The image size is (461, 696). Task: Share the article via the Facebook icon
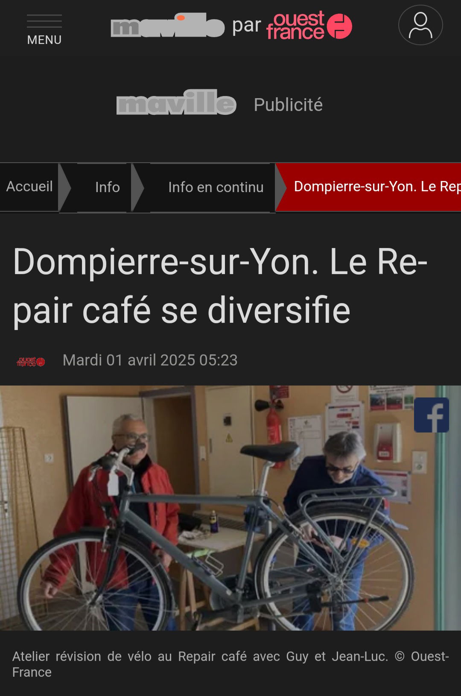pos(432,415)
